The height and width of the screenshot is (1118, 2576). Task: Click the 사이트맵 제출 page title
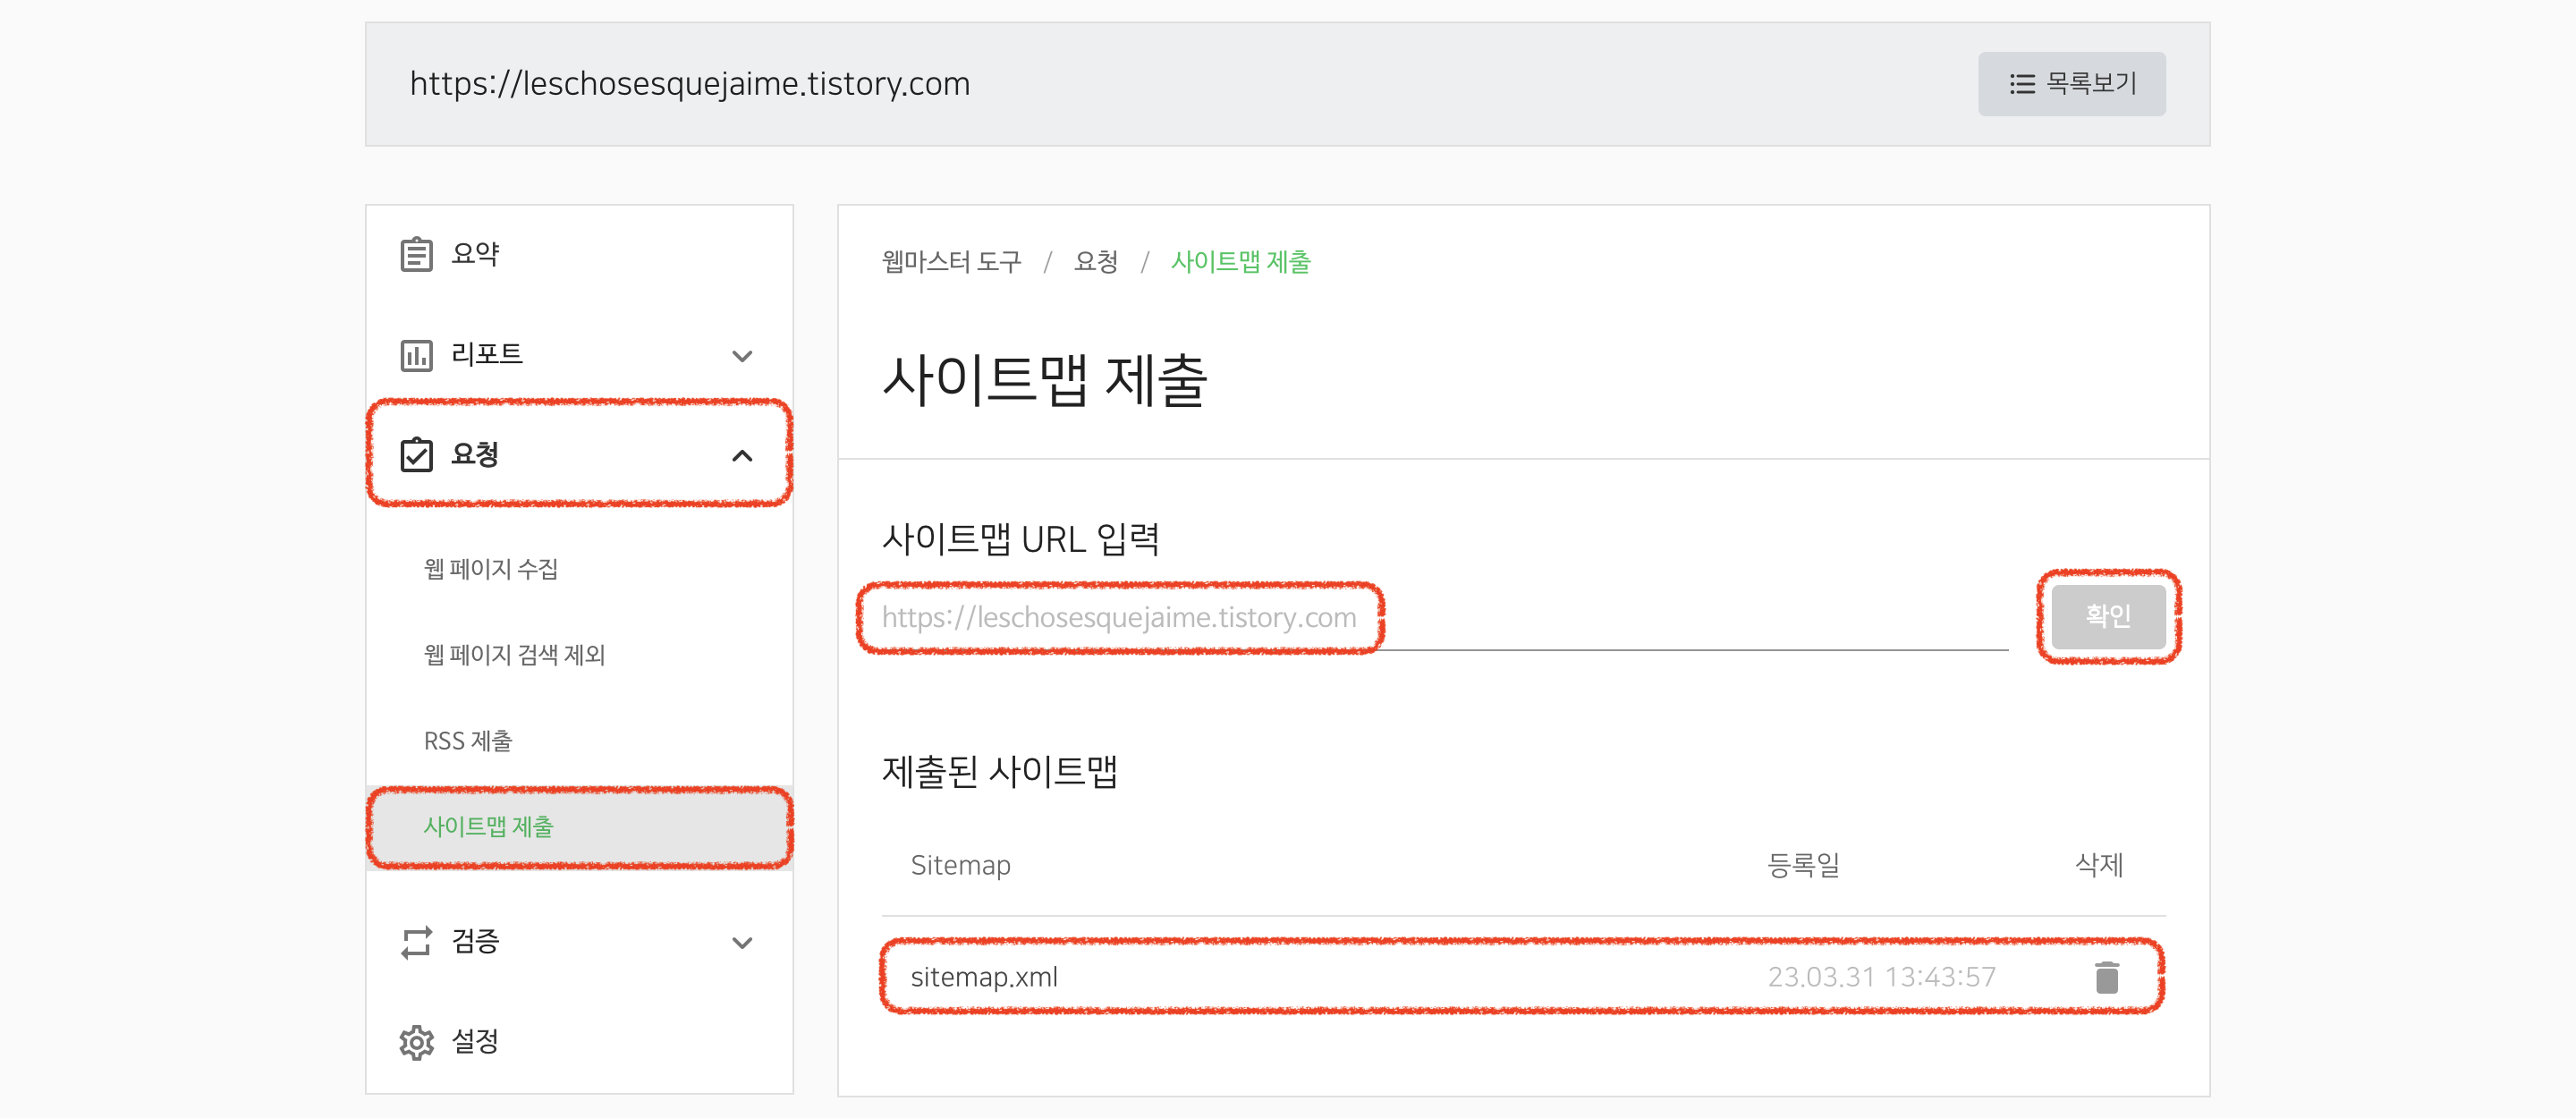[x=1044, y=380]
